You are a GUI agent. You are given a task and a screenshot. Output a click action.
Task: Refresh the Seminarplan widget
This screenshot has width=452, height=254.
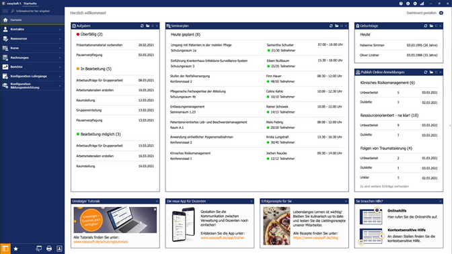[331, 26]
